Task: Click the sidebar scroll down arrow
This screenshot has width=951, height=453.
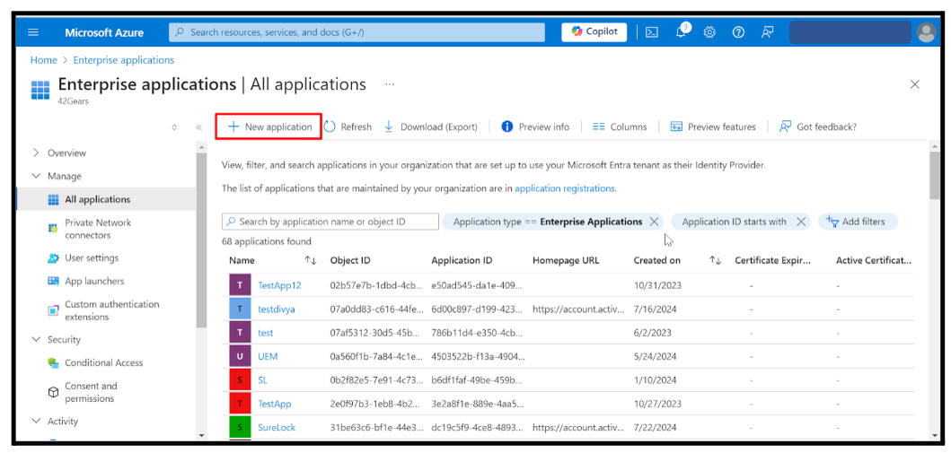Action: [x=201, y=435]
